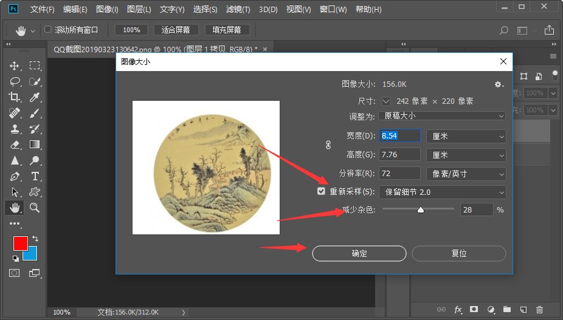Open the Image Size dialog gear settings

coord(499,84)
